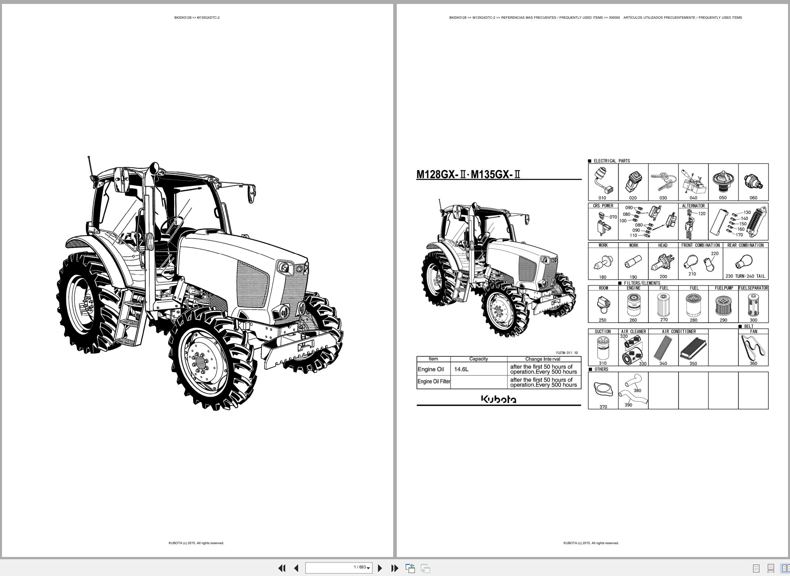Click the Engine Oil Filter row label
790x576 pixels.
tap(434, 382)
